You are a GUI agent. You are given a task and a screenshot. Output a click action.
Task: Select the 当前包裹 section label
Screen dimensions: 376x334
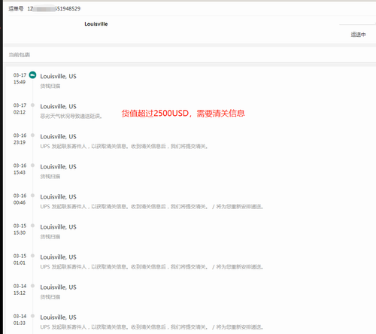pos(20,55)
